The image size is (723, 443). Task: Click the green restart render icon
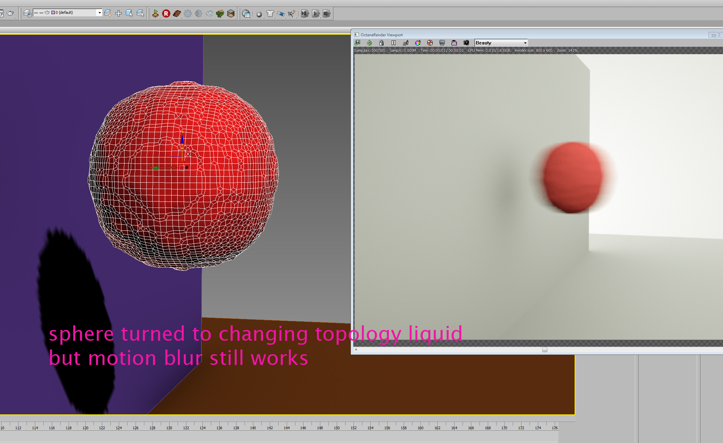tap(369, 43)
